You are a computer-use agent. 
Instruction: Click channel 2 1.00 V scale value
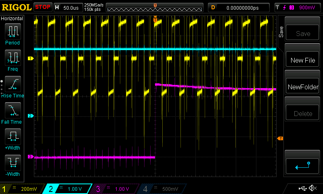coord(75,189)
